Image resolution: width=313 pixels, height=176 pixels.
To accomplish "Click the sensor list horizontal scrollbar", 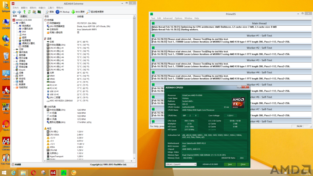I will click(88, 161).
